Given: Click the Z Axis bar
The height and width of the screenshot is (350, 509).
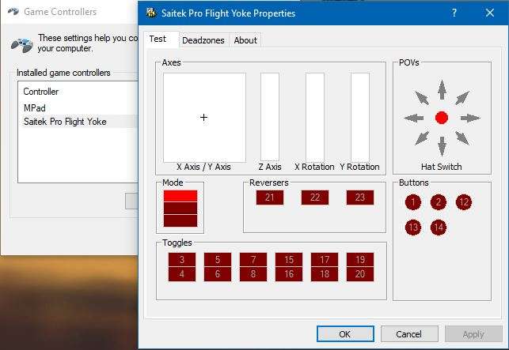Looking at the screenshot, I should (x=270, y=117).
